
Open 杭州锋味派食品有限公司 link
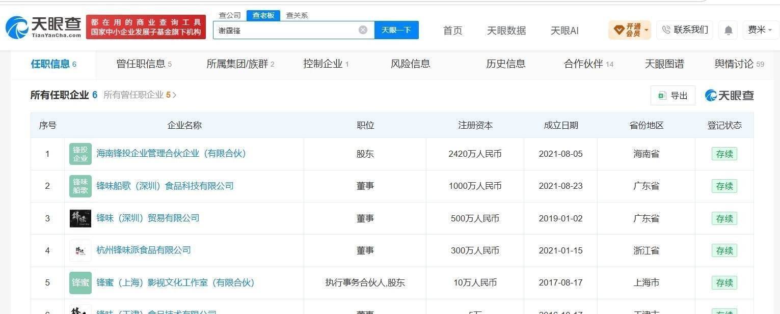pyautogui.click(x=144, y=250)
